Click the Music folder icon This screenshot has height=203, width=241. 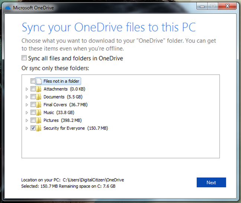[x=39, y=113]
